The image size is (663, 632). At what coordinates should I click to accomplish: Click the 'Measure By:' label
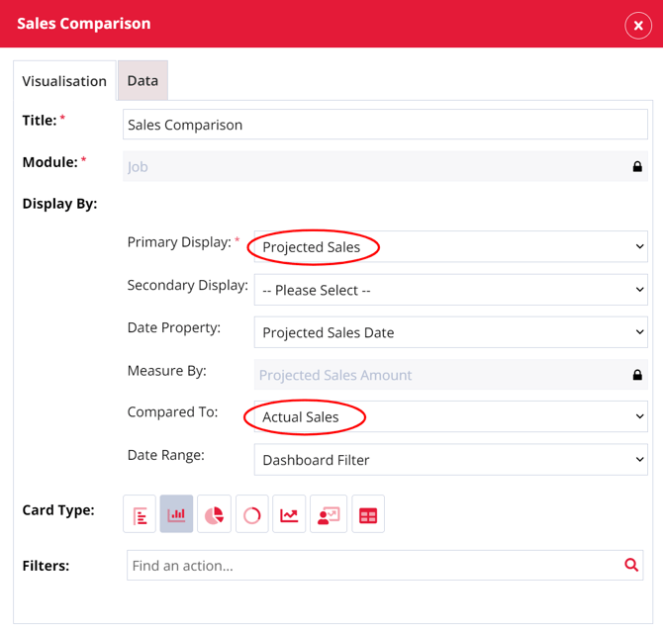point(167,371)
